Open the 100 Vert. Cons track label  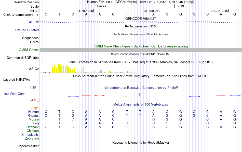tap(14, 94)
